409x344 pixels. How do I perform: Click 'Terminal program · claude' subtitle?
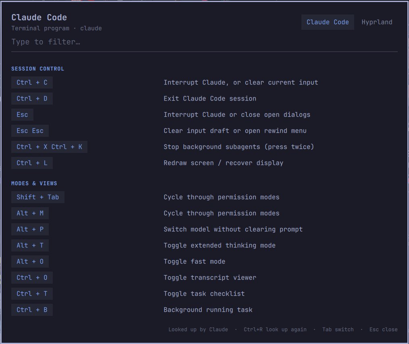(x=56, y=29)
